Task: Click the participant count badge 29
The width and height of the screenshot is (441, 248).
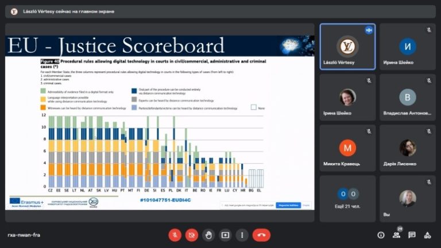Action: pyautogui.click(x=400, y=229)
